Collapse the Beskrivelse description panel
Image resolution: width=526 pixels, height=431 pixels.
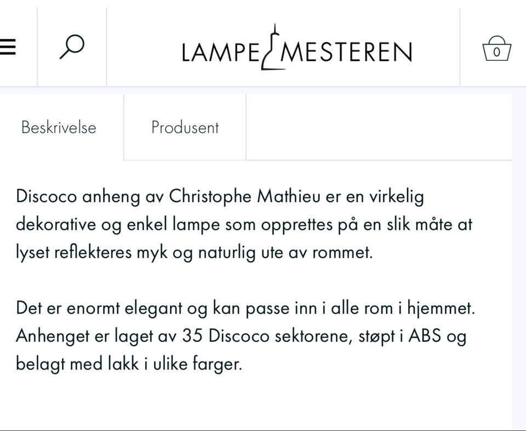(58, 127)
